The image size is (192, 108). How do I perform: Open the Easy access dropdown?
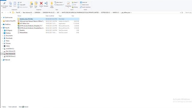point(59,5)
